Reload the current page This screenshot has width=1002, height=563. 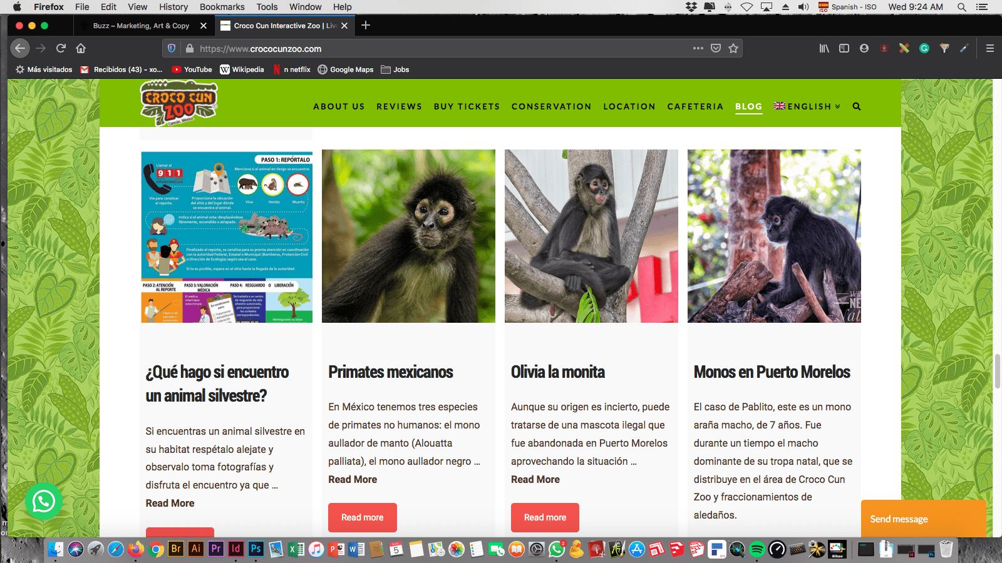61,48
